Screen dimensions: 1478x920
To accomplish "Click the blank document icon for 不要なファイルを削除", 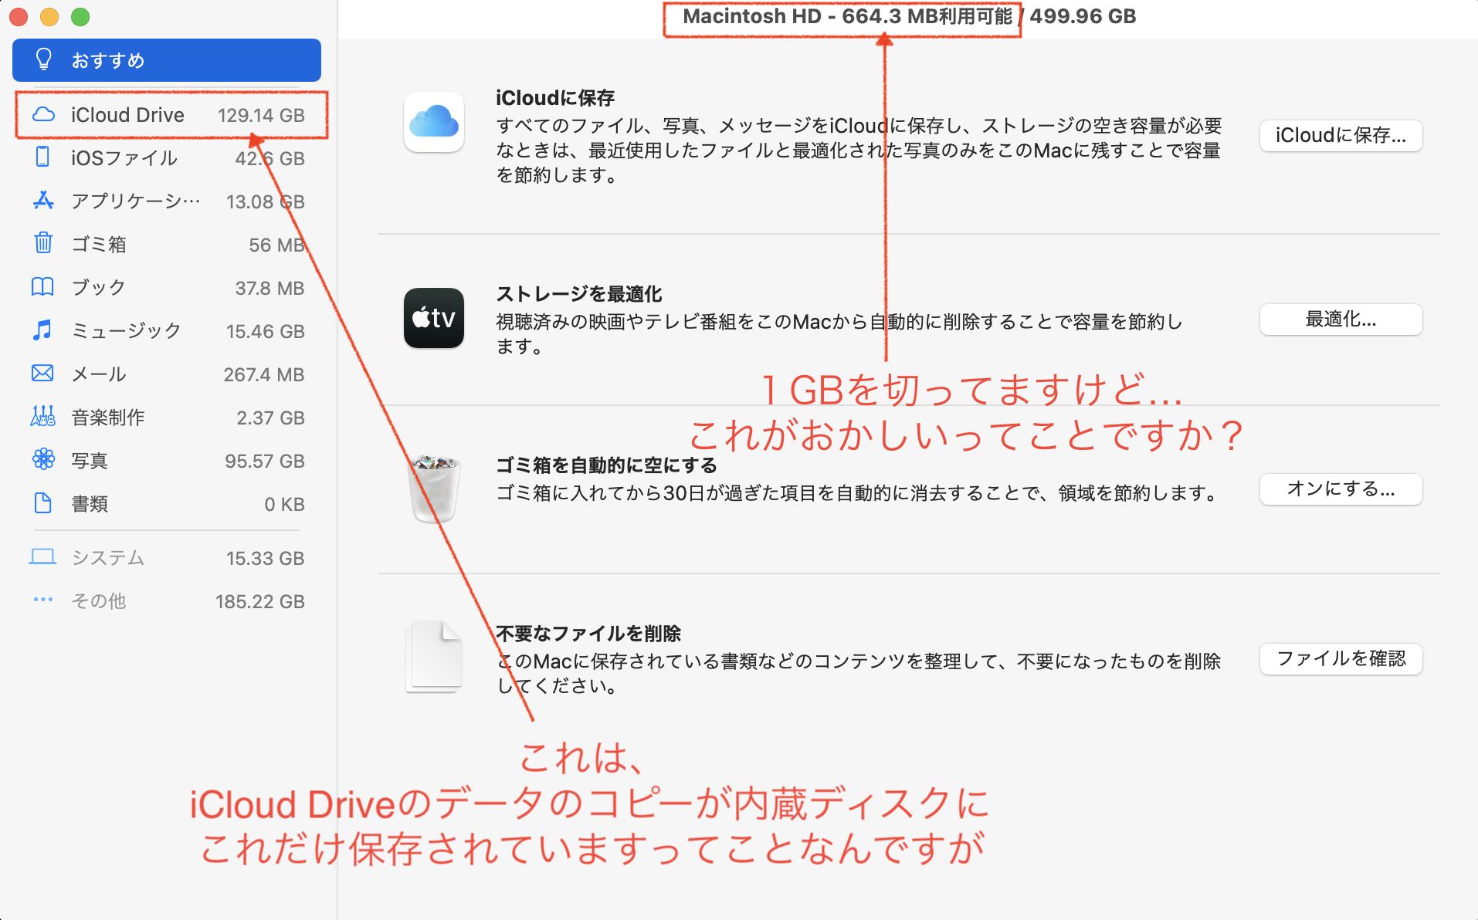I will 435,657.
